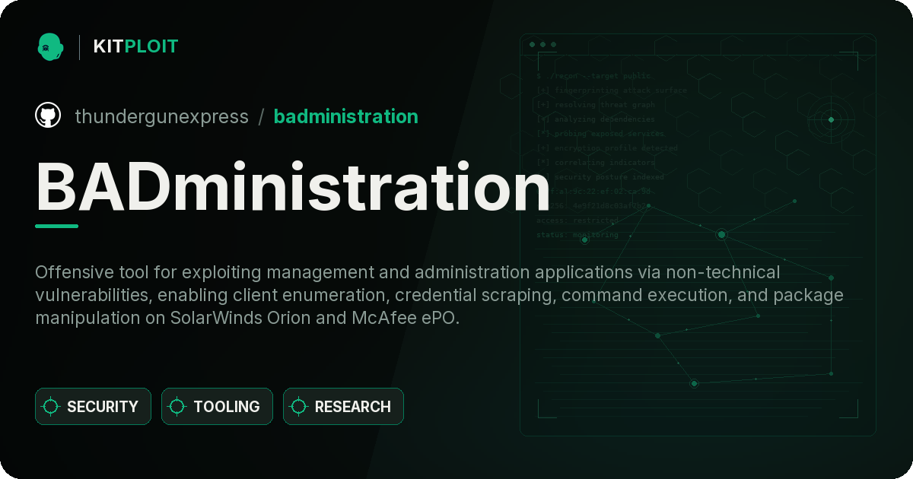The width and height of the screenshot is (913, 479).
Task: Click the KitPloit mascot logo icon
Action: click(x=50, y=46)
